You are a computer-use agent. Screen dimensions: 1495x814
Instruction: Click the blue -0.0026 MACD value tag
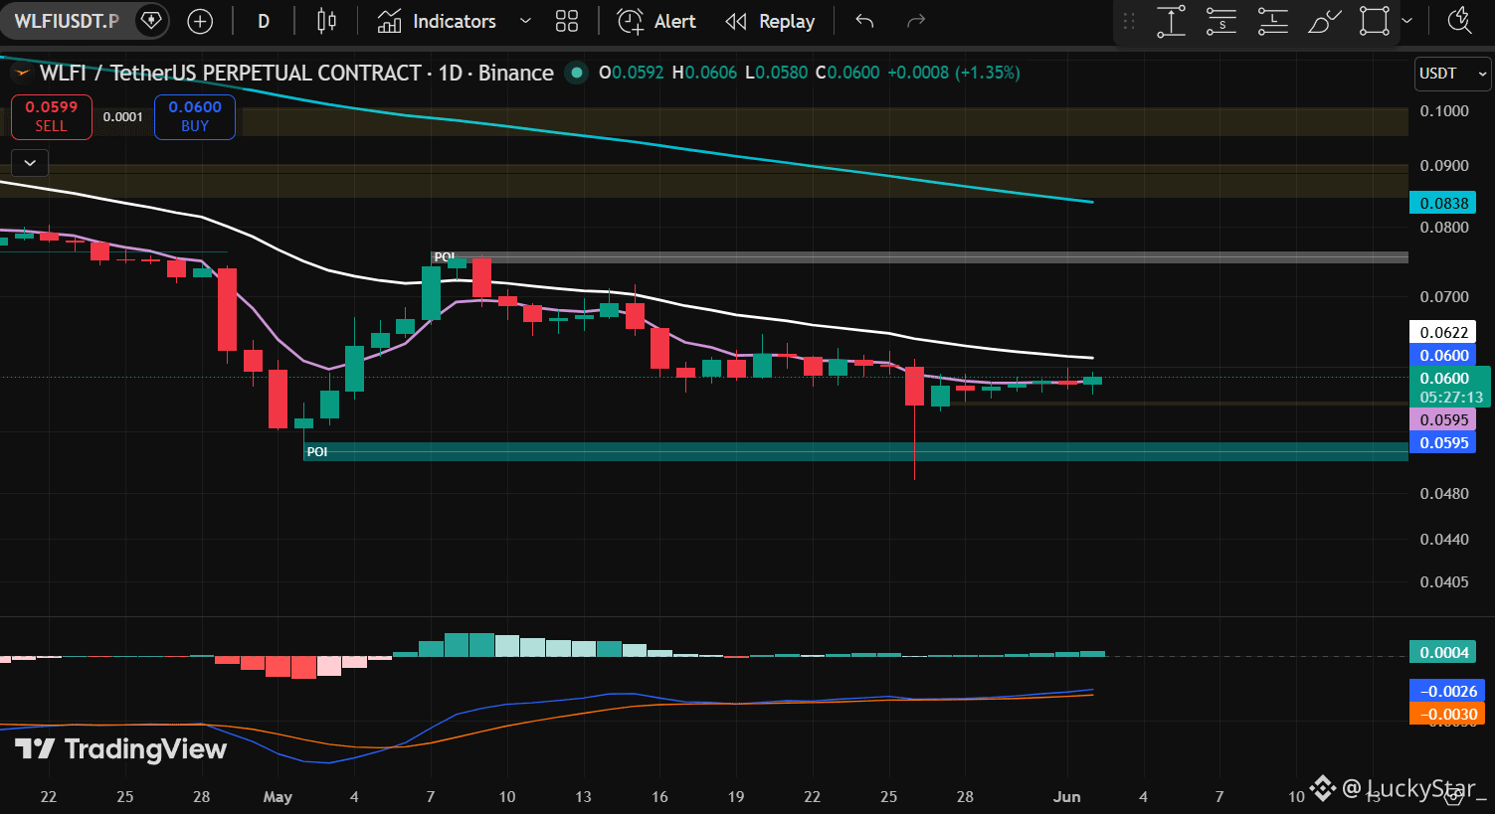point(1447,691)
